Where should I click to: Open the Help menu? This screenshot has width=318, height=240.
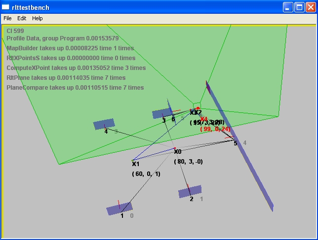click(x=38, y=18)
